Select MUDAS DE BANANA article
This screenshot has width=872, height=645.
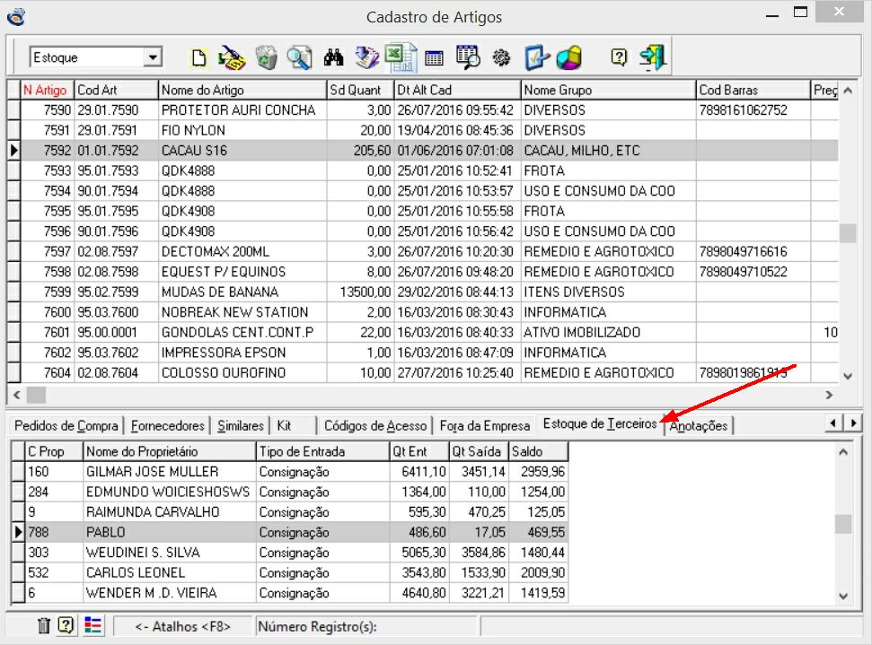click(x=429, y=292)
